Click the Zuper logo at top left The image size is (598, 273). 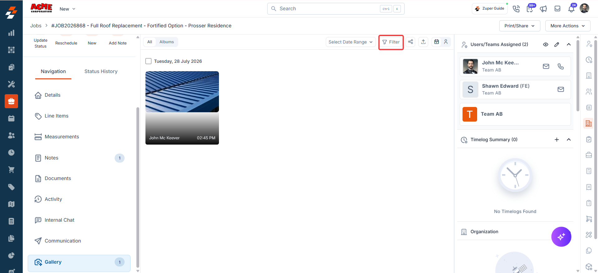point(11,12)
